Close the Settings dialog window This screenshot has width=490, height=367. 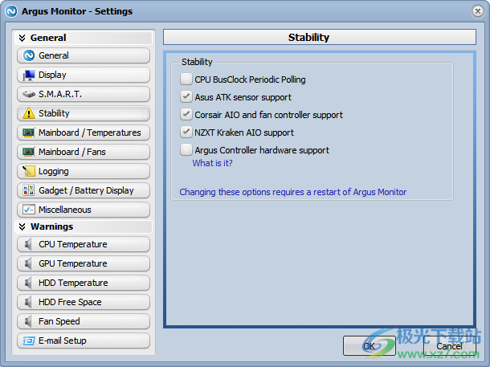pos(477,11)
